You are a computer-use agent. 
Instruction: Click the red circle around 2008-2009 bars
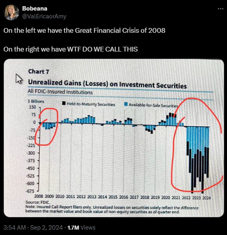46,126
